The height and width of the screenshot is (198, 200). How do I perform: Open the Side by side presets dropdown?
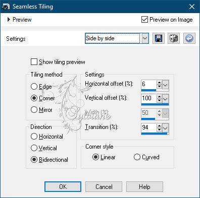pyautogui.click(x=145, y=38)
